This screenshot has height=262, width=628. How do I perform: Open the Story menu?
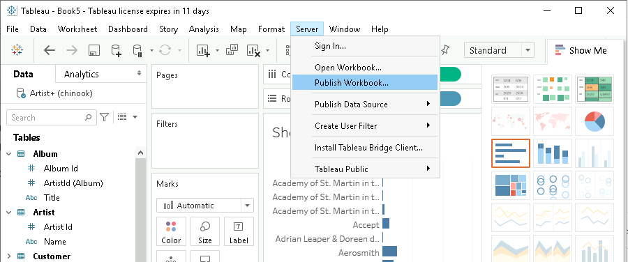point(168,29)
